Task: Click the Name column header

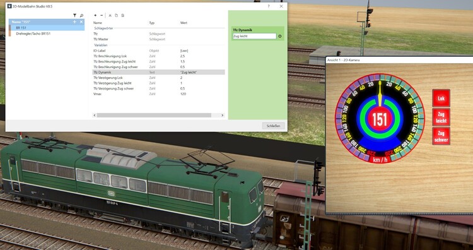Action: coord(97,23)
